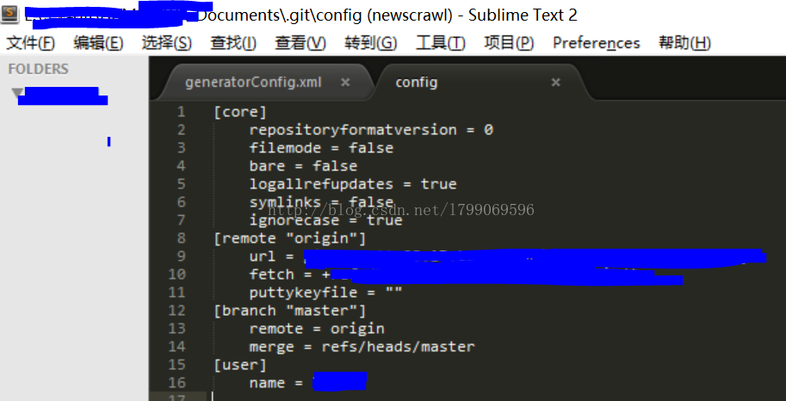Screen dimensions: 786x401
Task: Click the fetch key on line 10
Action: click(272, 275)
